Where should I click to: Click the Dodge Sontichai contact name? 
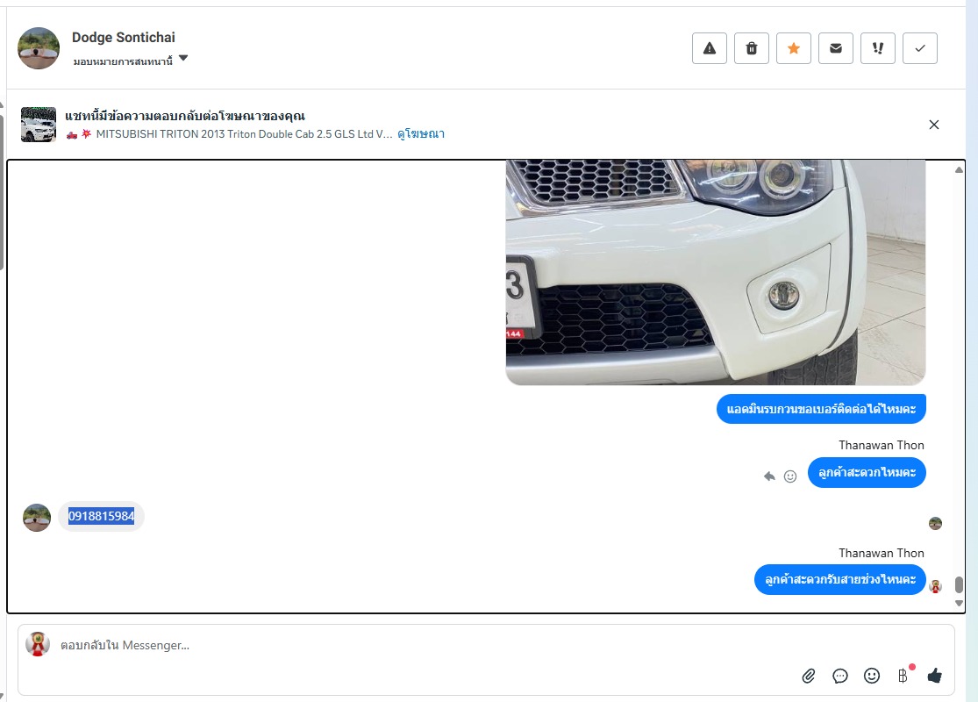click(124, 38)
